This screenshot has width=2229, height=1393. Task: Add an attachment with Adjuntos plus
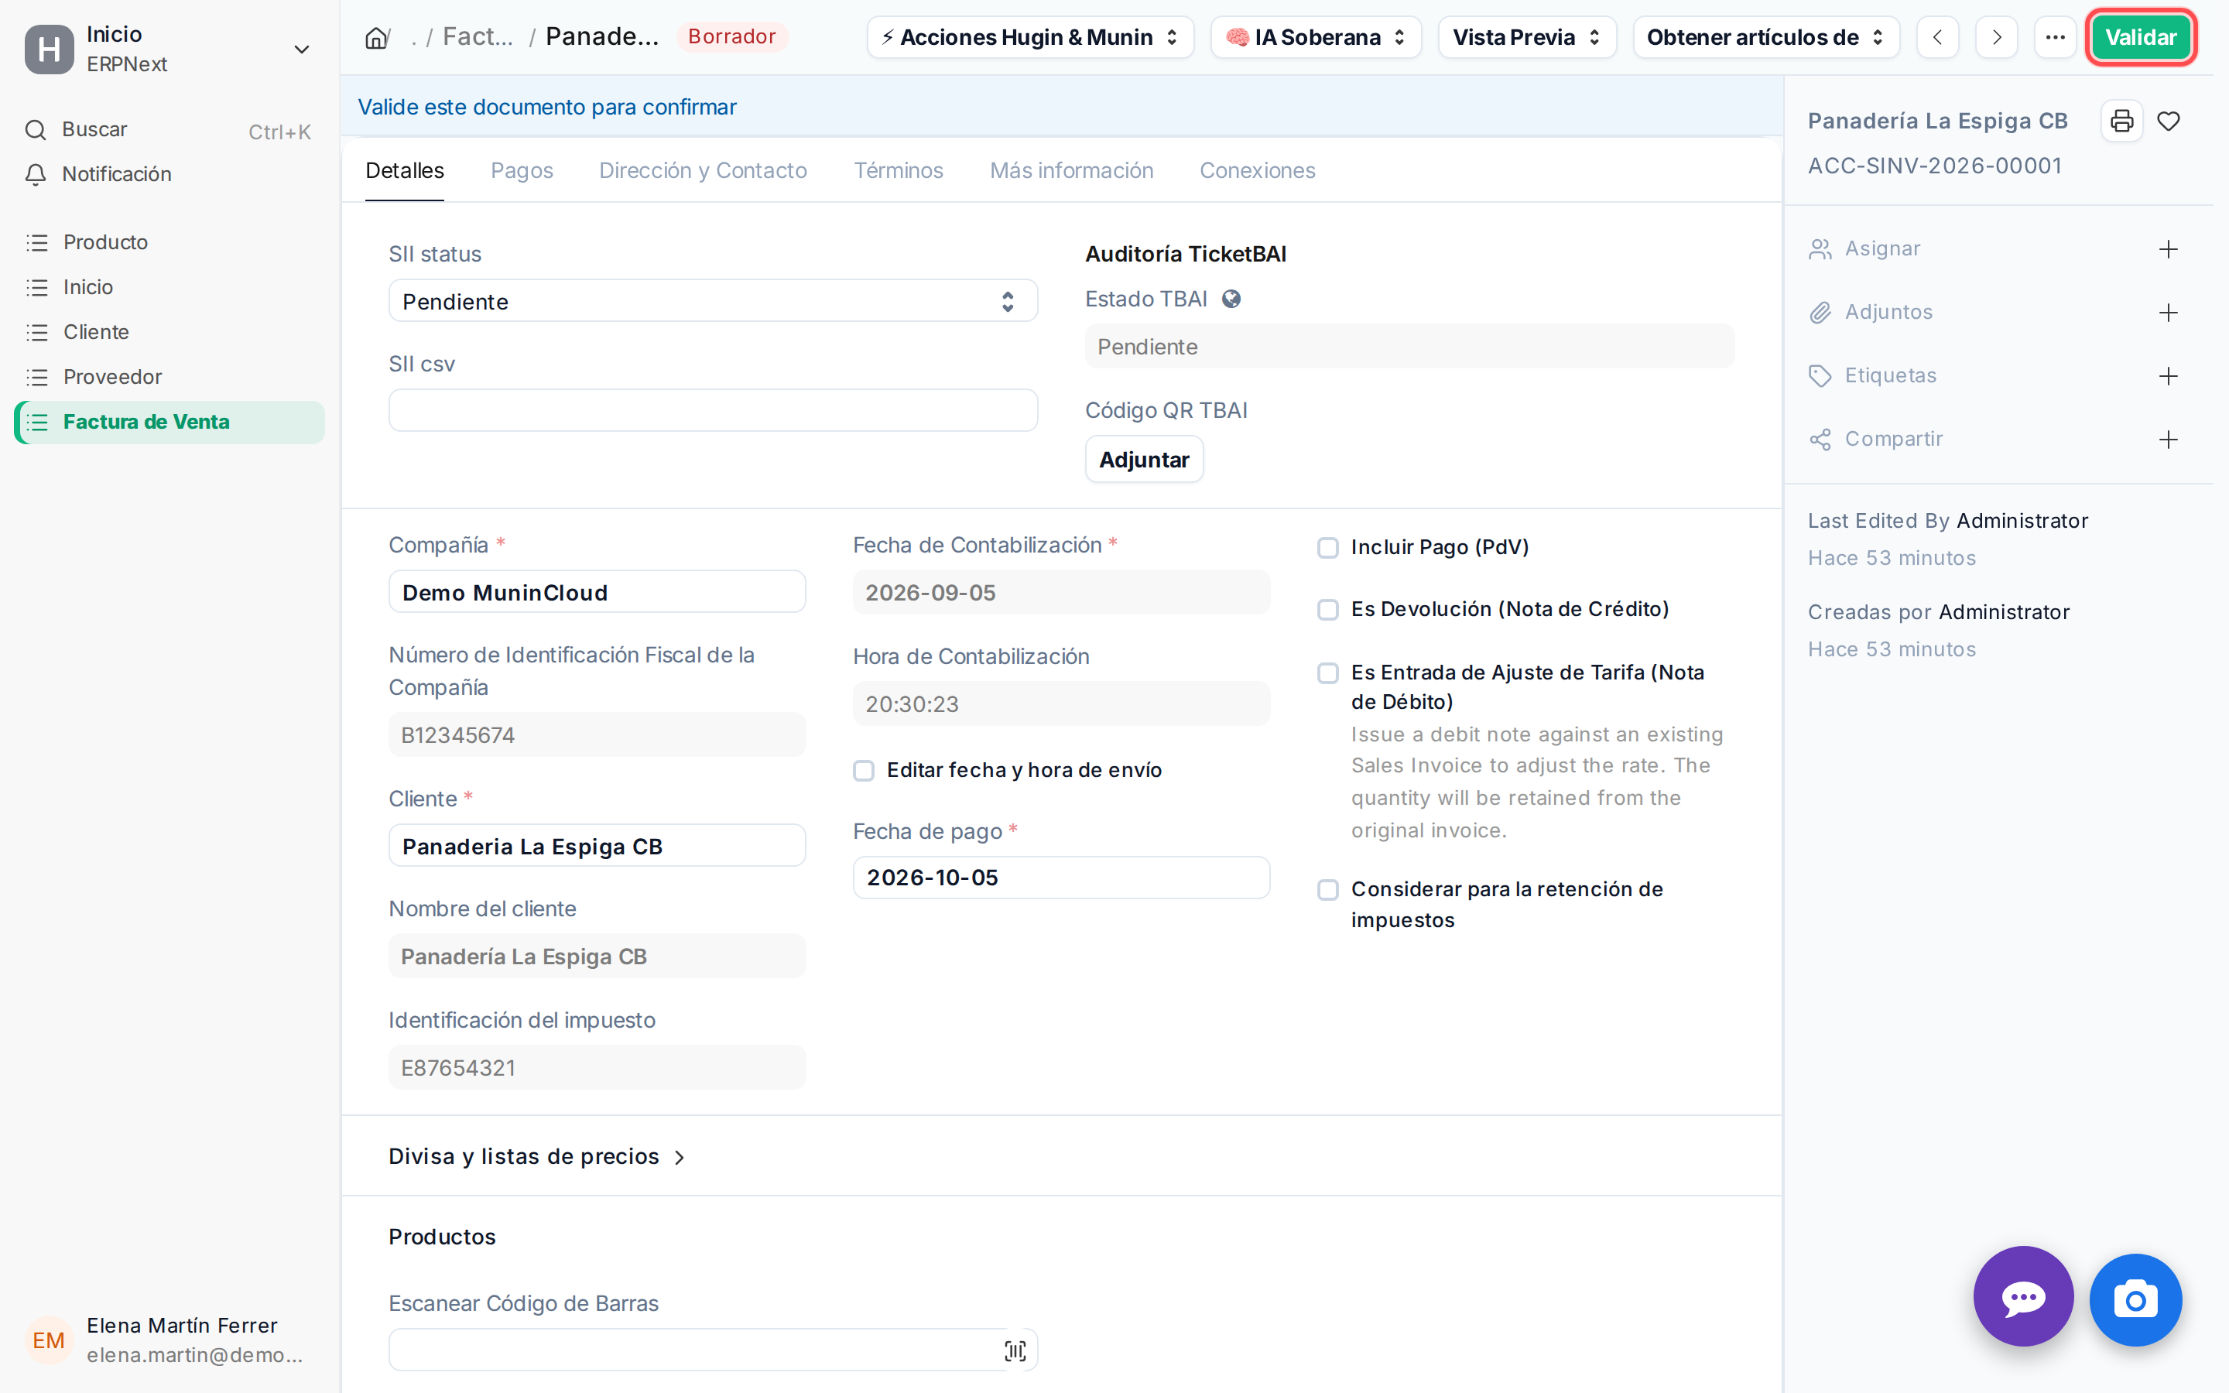click(2168, 313)
